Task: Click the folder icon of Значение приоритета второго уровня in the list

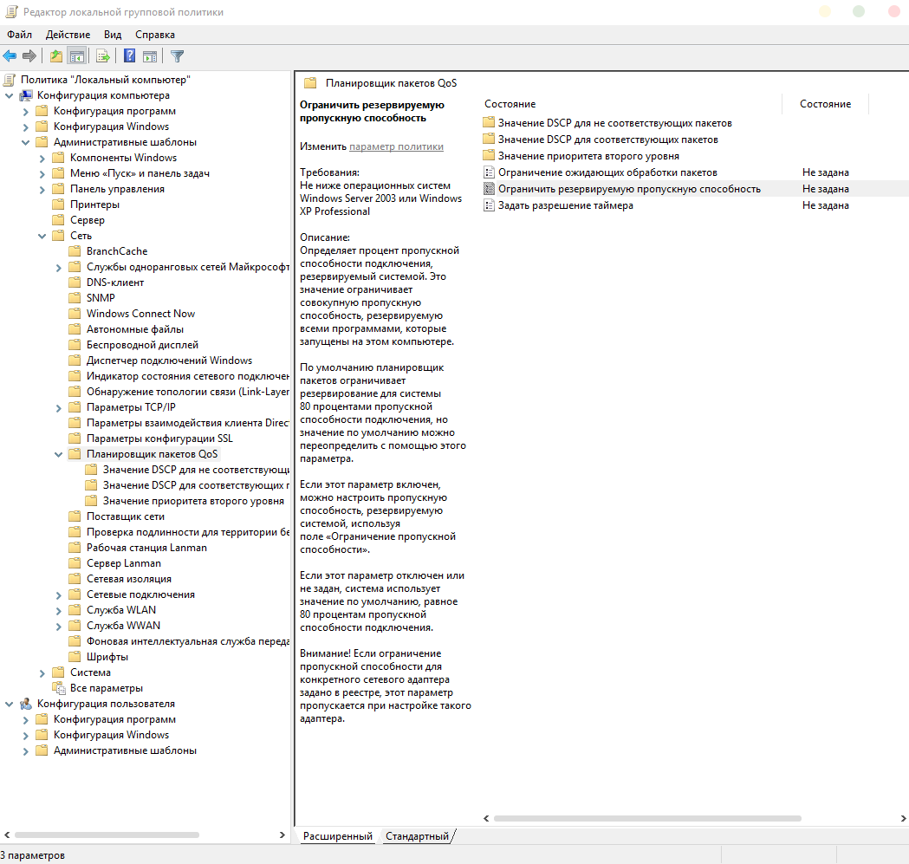Action: (489, 155)
